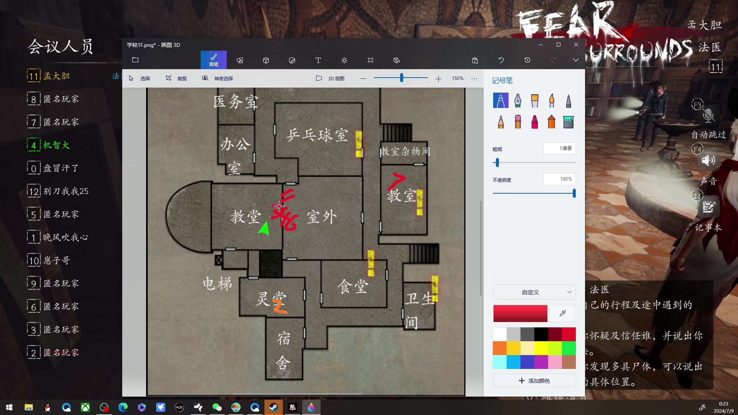Select the Eraser tool
Viewport: 738px width, 415px height.
pyautogui.click(x=518, y=122)
